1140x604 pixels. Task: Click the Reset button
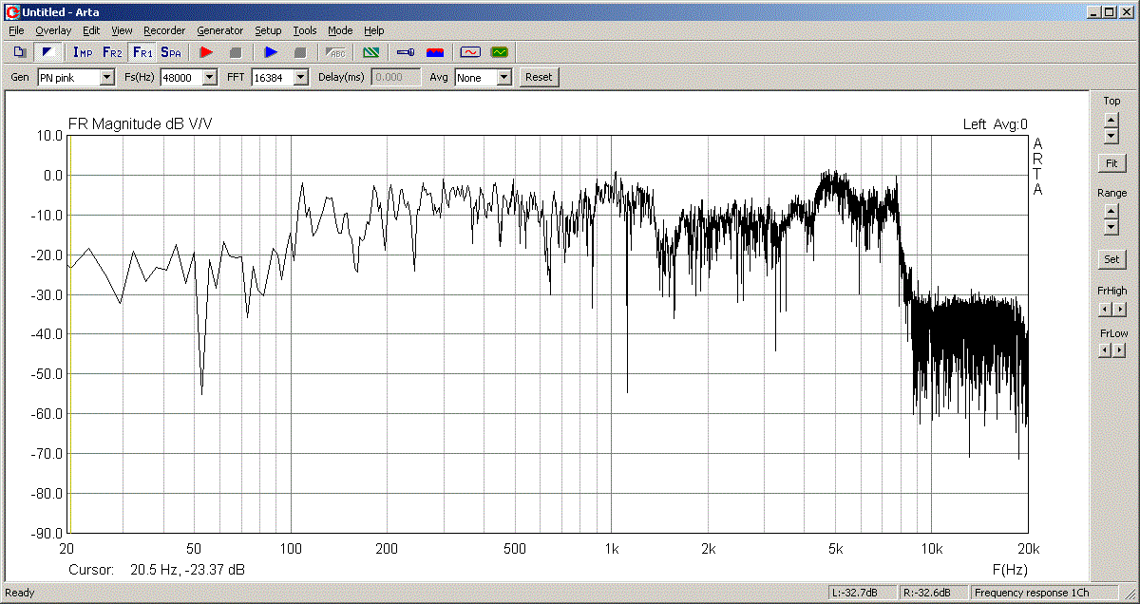coord(539,78)
